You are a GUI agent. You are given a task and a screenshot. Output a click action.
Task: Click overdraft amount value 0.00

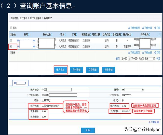(44, 117)
